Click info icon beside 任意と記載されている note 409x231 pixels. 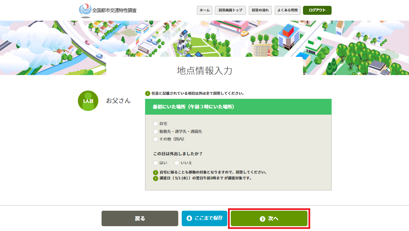pyautogui.click(x=148, y=93)
